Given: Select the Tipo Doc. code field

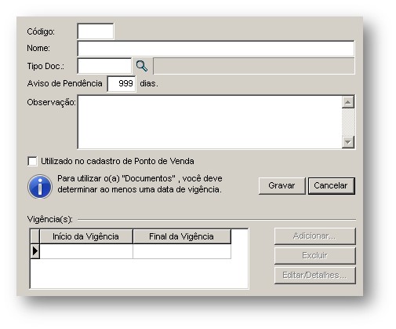Looking at the screenshot, I should pyautogui.click(x=104, y=66).
